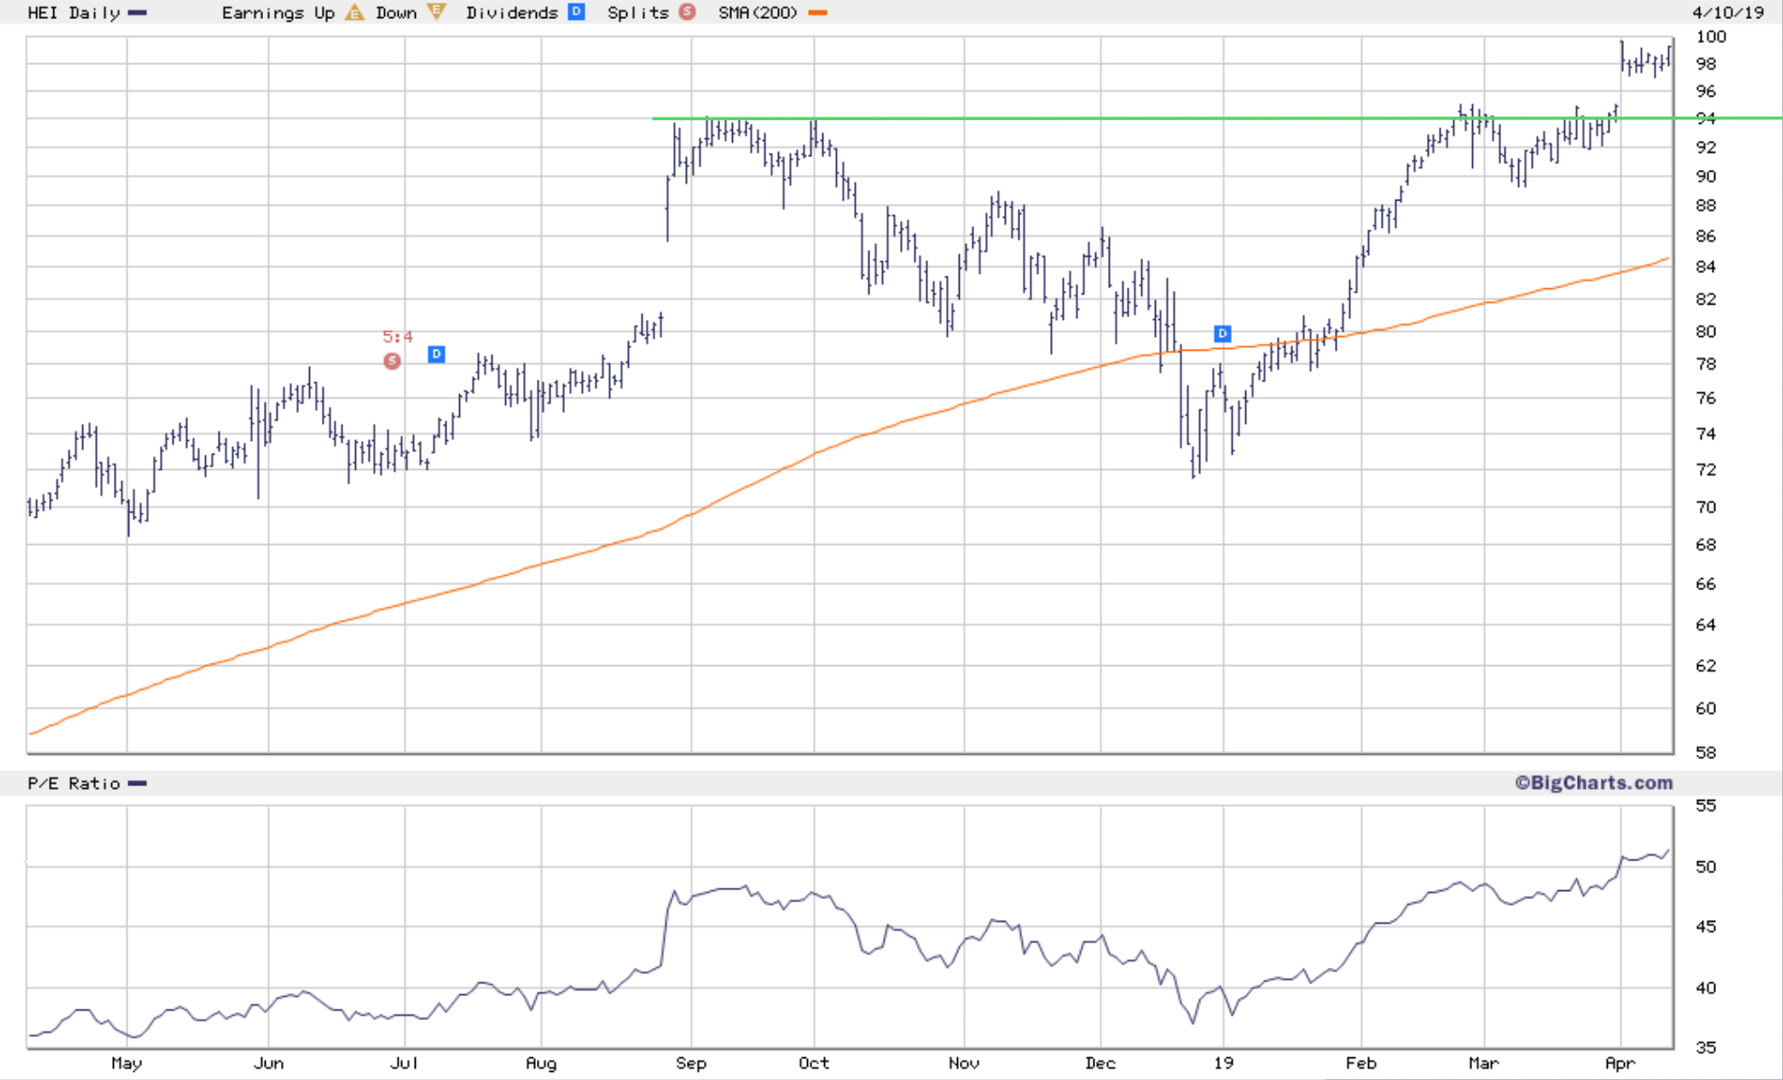Viewport: 1783px width, 1080px height.
Task: Click the 5:4 split ratio label
Action: pos(398,337)
